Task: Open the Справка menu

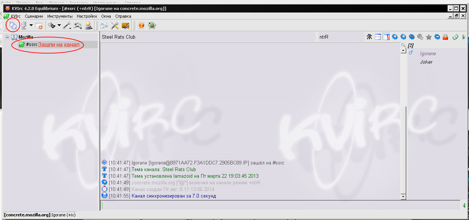Action: coord(123,16)
